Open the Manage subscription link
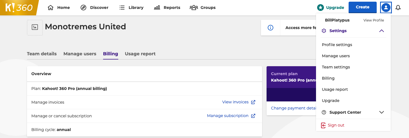Image resolution: width=409 pixels, height=138 pixels. pyautogui.click(x=228, y=116)
